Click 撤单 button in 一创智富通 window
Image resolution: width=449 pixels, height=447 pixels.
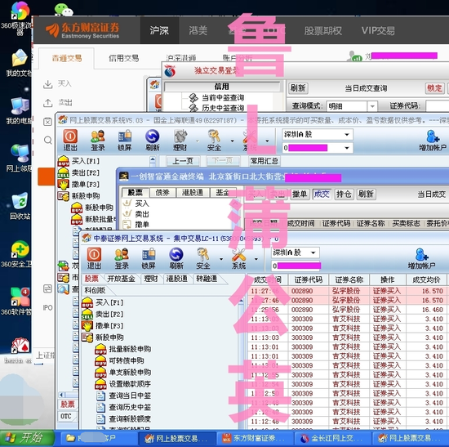coord(300,194)
